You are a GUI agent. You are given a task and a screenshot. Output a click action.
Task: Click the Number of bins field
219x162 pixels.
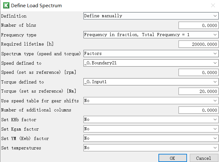tap(199, 25)
